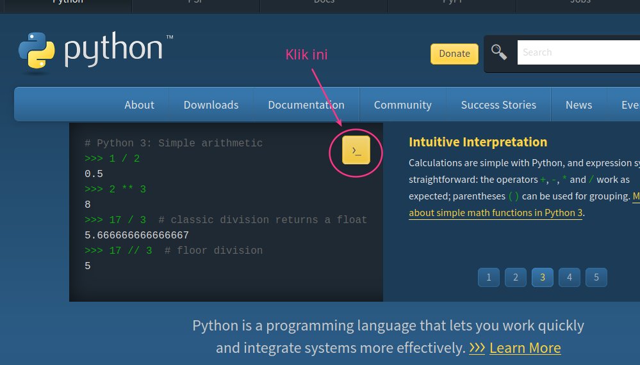Click the Donate button
640x365 pixels.
(x=454, y=54)
